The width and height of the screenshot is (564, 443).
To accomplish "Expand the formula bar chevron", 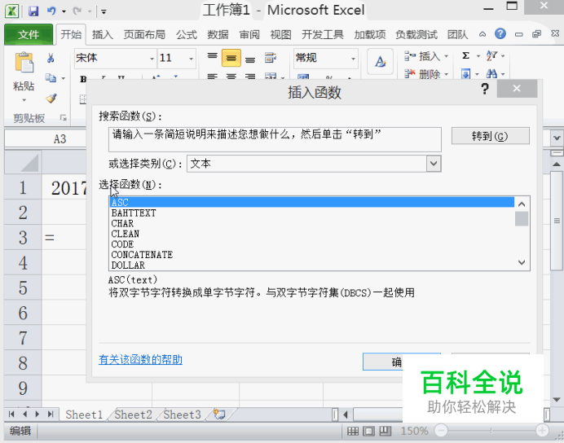I will coord(557,138).
